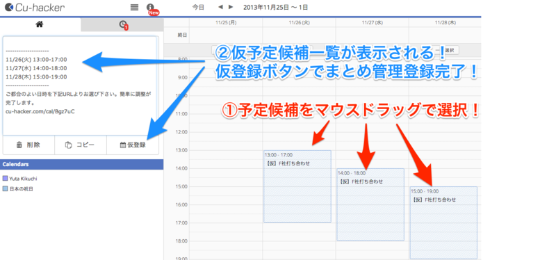
Task: Switch to the clock history tab
Action: click(x=123, y=25)
